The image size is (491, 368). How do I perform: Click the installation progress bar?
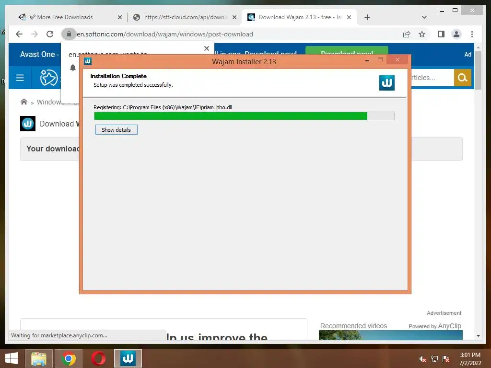tap(244, 116)
